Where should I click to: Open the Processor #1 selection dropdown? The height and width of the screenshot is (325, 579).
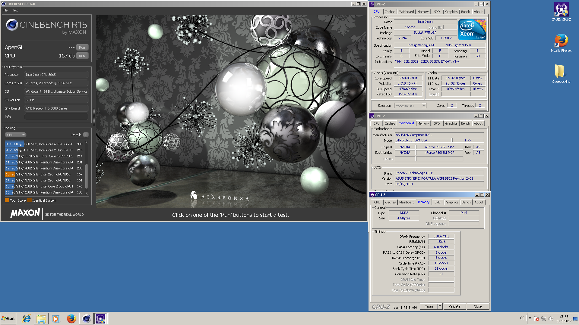pyautogui.click(x=410, y=106)
